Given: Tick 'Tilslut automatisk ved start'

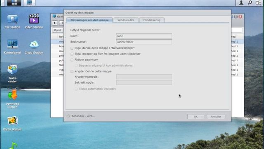Looking at the screenshot, I should pos(76,89).
